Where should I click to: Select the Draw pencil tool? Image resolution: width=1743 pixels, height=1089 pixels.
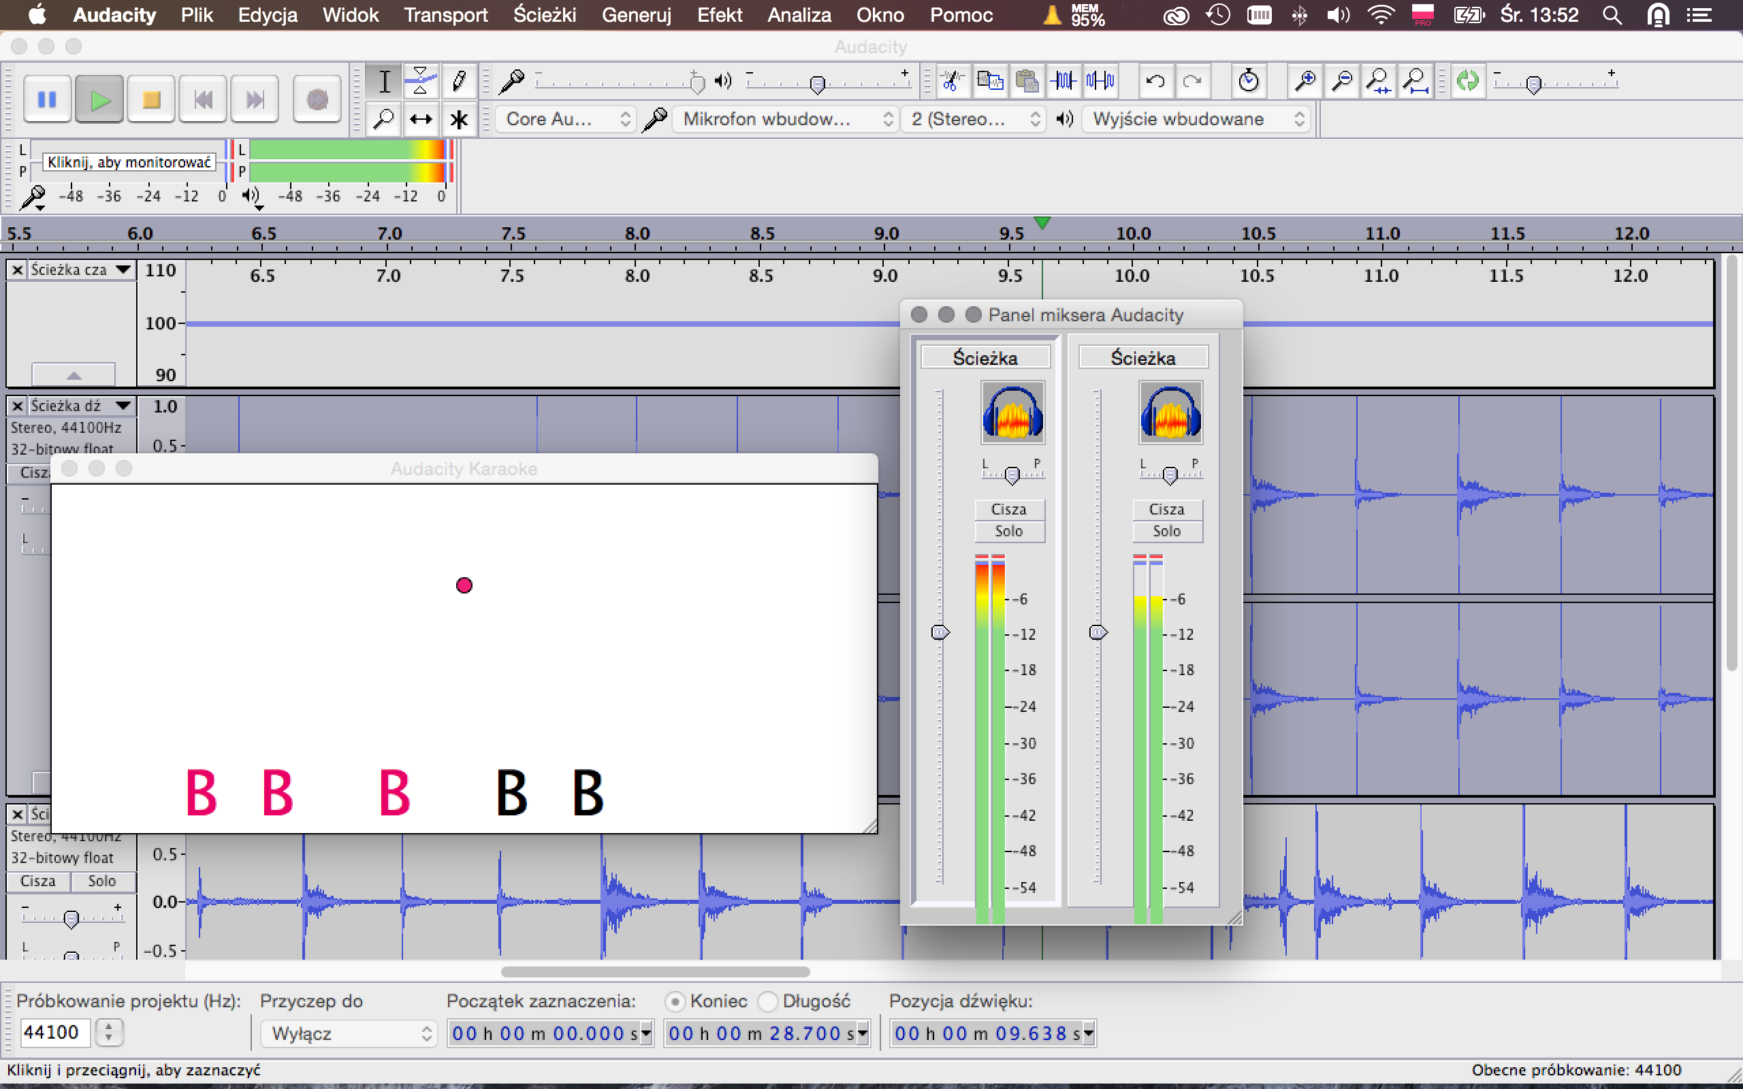459,81
